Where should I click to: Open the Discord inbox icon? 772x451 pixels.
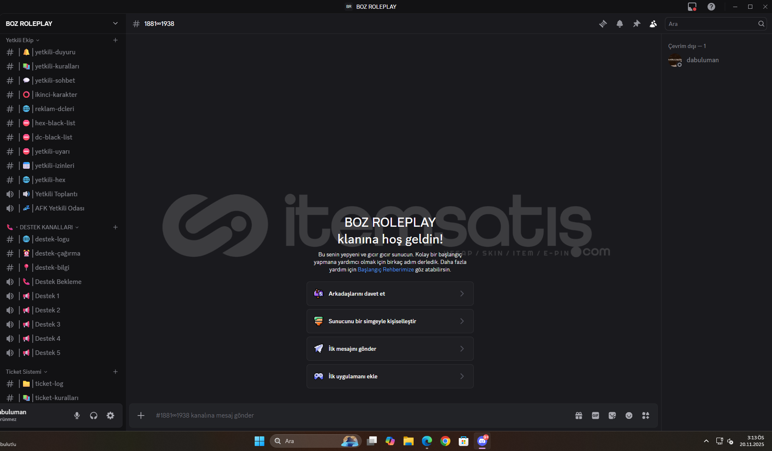tap(692, 7)
